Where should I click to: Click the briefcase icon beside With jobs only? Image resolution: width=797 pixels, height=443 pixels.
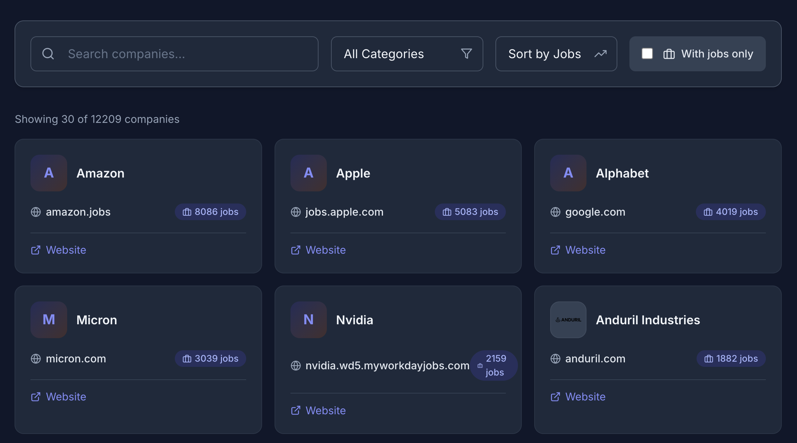click(x=669, y=54)
